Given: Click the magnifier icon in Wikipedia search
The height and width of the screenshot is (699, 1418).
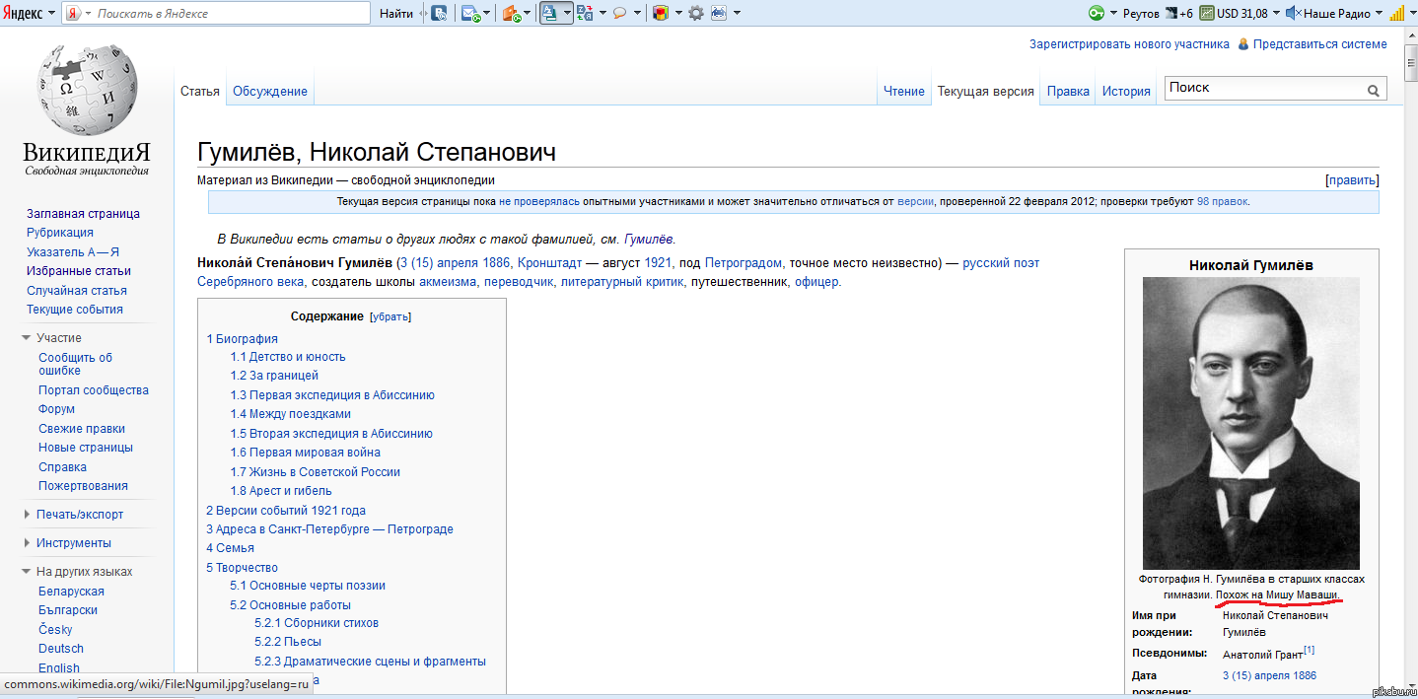Looking at the screenshot, I should coord(1373,90).
